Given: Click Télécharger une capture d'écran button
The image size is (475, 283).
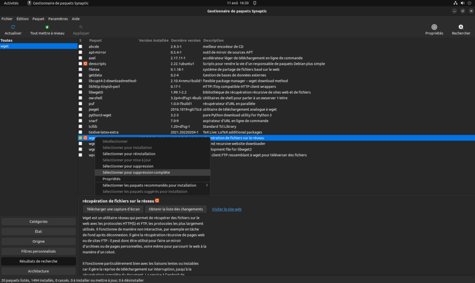Looking at the screenshot, I should coord(113,209).
